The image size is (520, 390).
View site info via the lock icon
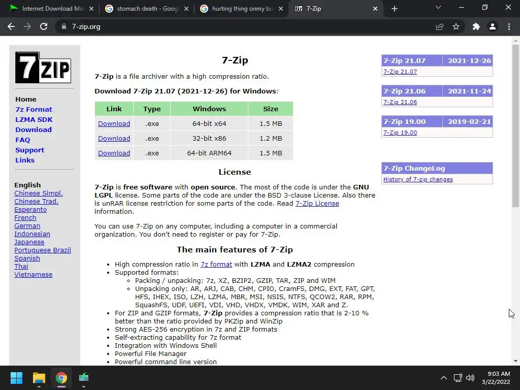[x=63, y=26]
